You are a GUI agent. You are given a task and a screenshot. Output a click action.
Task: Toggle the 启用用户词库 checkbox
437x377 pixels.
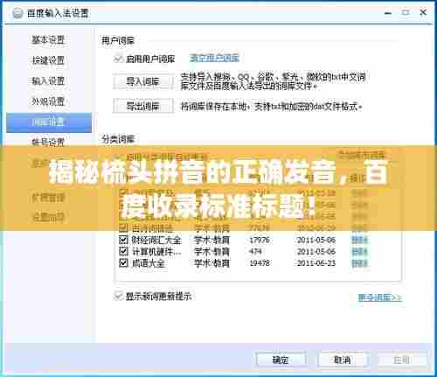pos(118,59)
